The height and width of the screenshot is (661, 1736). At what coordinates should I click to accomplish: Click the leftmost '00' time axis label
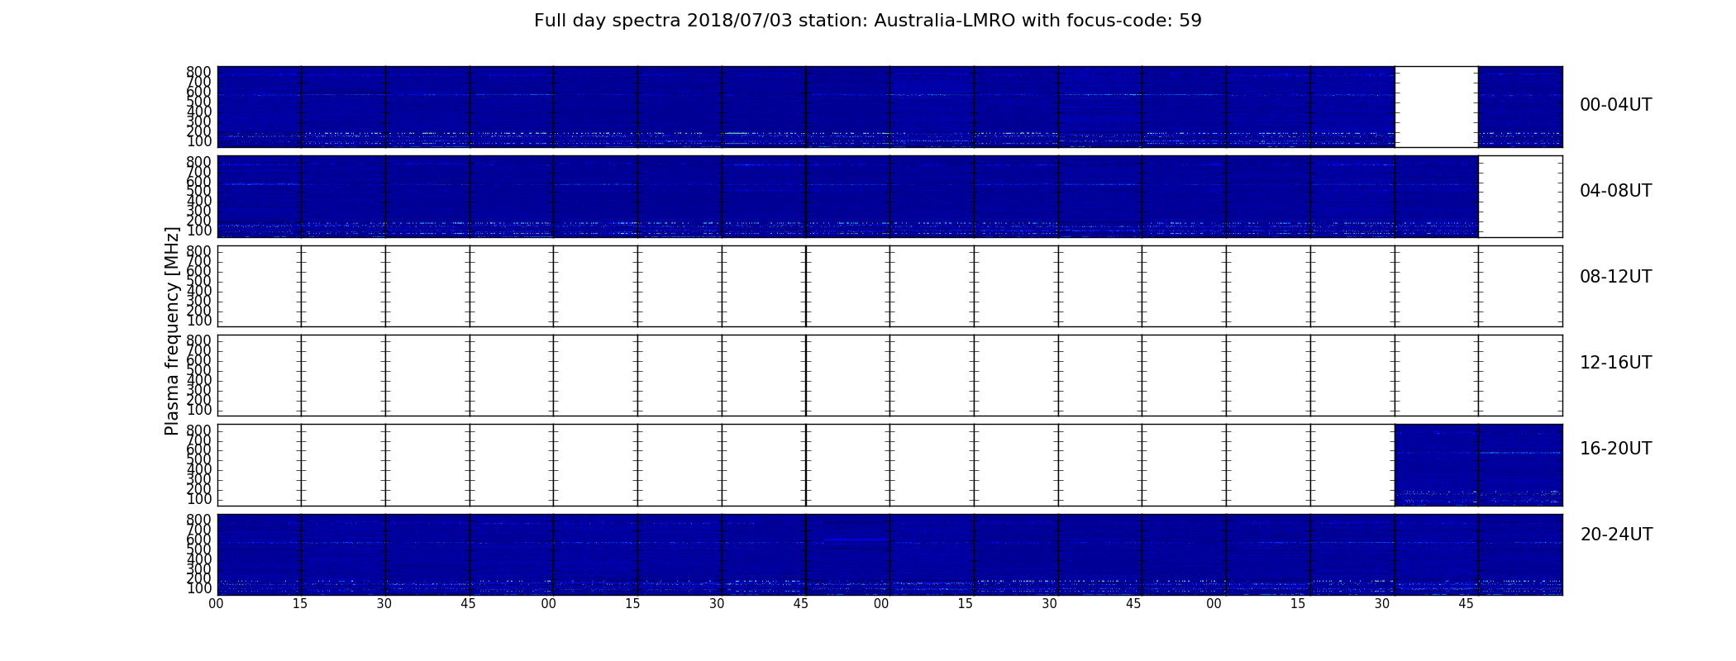tap(216, 604)
